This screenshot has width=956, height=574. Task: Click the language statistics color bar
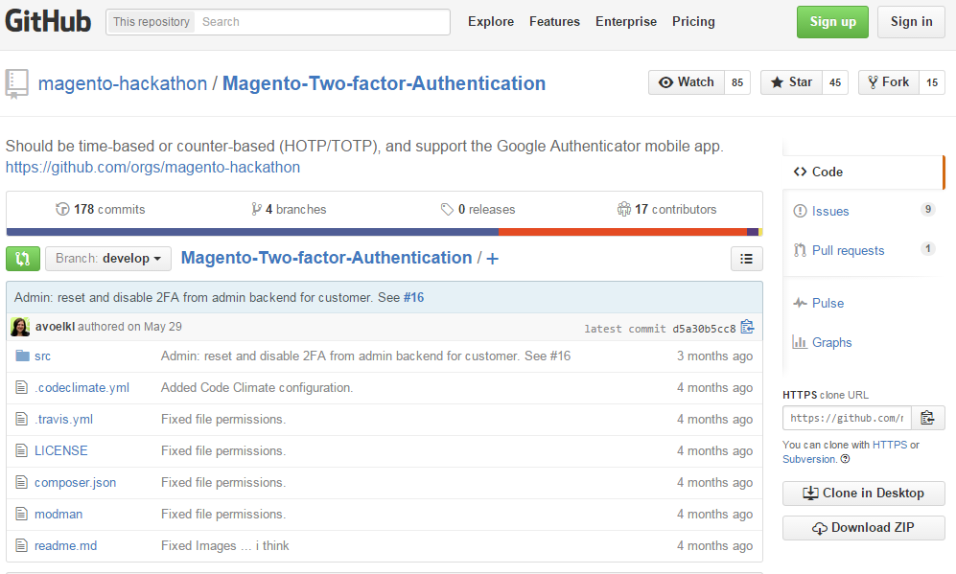pyautogui.click(x=385, y=232)
